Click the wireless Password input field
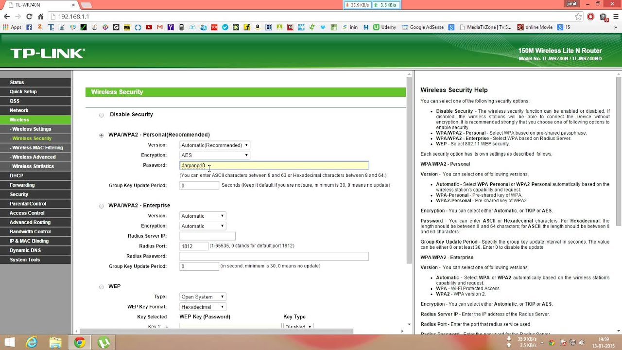This screenshot has height=350, width=622. [x=274, y=165]
